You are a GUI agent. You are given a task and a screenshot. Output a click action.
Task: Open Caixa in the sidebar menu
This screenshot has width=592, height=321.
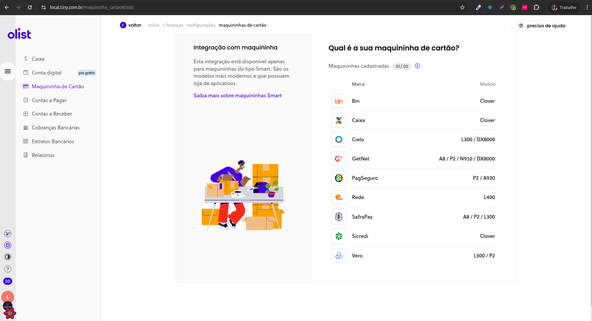point(38,59)
